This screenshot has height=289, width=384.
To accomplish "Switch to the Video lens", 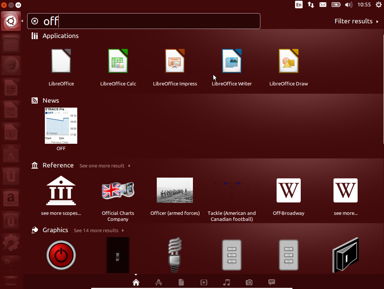I will pos(204,282).
